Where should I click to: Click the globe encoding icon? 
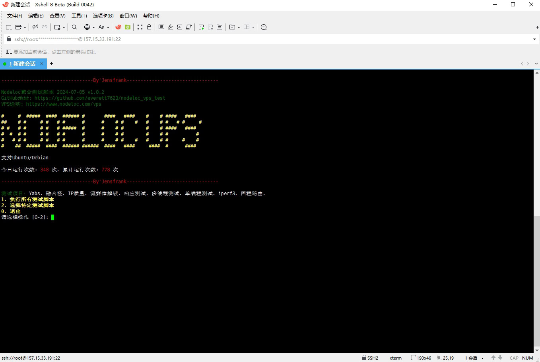tap(87, 27)
